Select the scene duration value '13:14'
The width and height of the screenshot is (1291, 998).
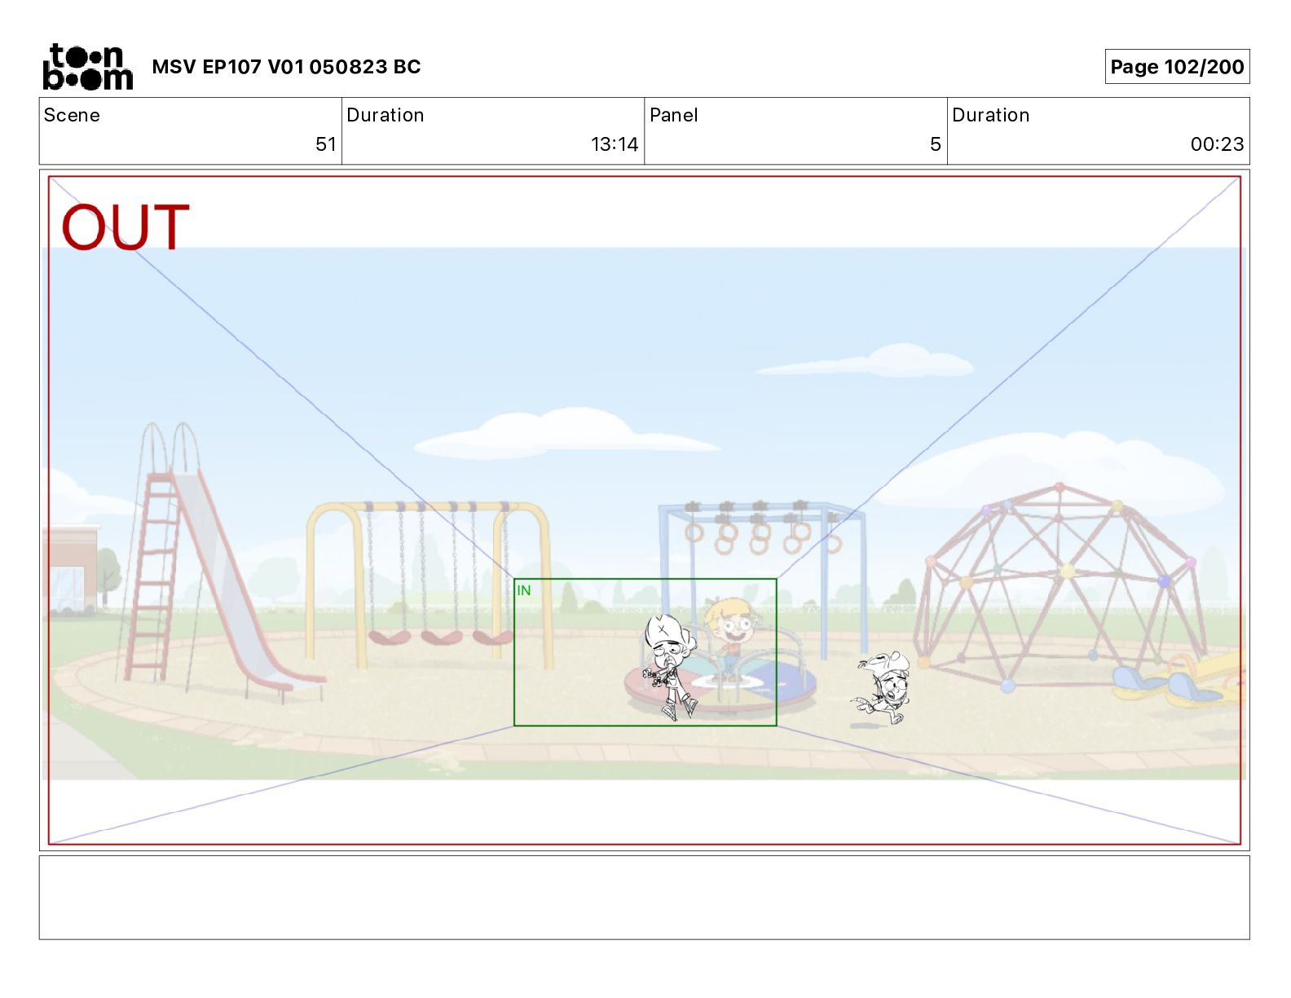[x=615, y=144]
